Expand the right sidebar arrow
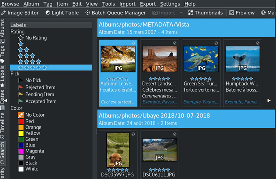This screenshot has height=179, width=276. 269,101
